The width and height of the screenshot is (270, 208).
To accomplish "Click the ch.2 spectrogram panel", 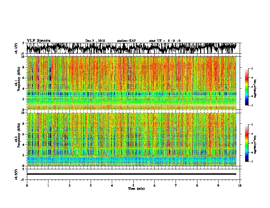I will [x=132, y=139].
